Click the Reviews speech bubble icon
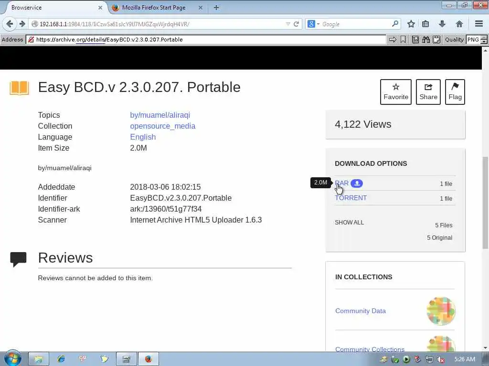 pyautogui.click(x=19, y=259)
